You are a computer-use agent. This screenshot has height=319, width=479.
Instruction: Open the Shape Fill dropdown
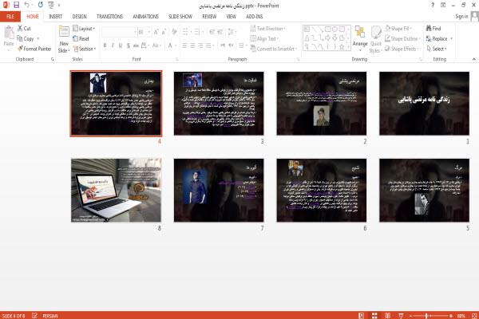click(x=398, y=29)
